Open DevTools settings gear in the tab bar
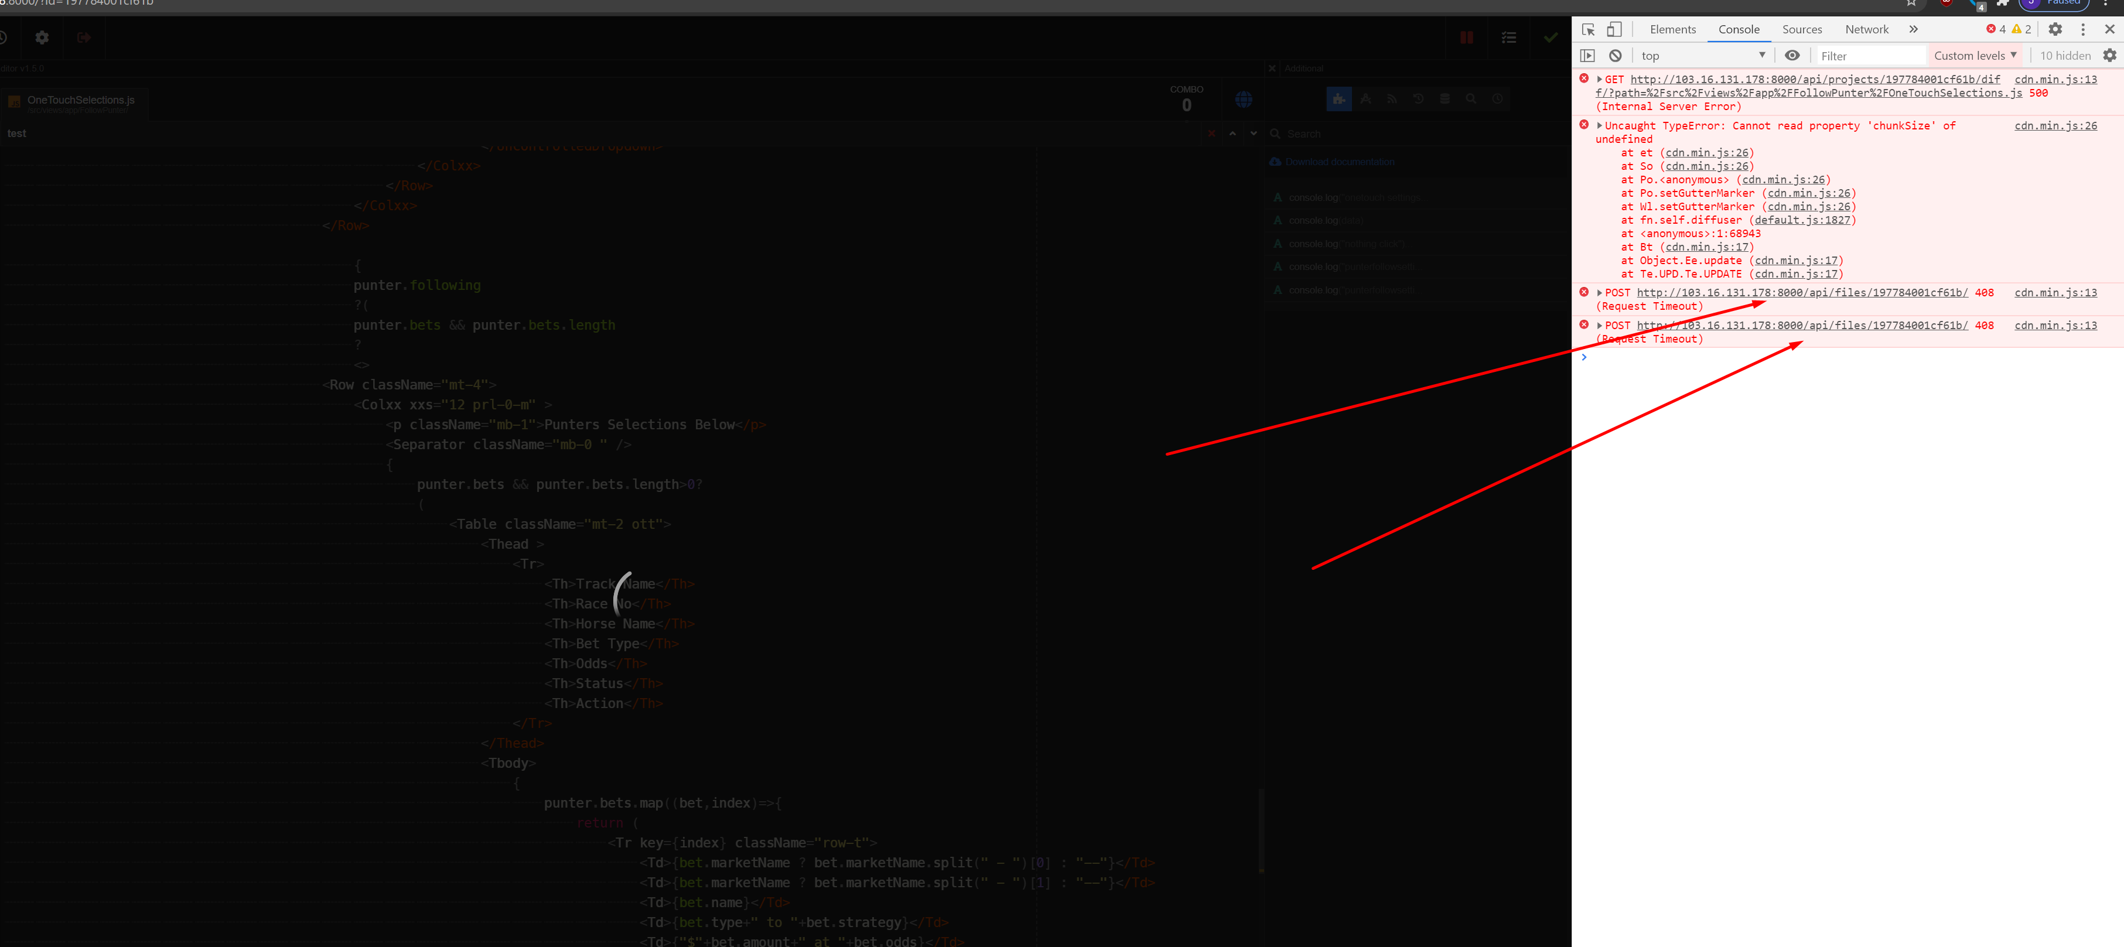The width and height of the screenshot is (2124, 947). tap(2055, 30)
